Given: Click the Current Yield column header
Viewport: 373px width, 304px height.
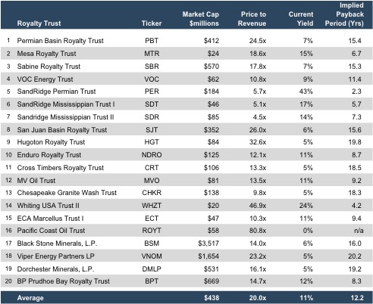Looking at the screenshot, I should [x=301, y=19].
